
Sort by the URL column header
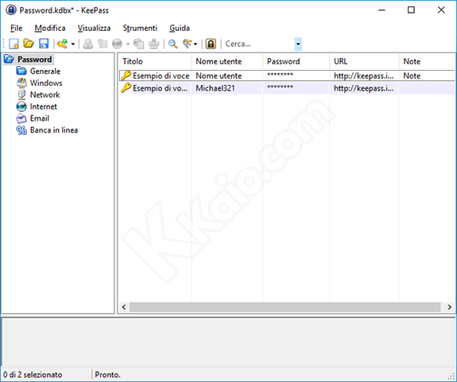[364, 61]
